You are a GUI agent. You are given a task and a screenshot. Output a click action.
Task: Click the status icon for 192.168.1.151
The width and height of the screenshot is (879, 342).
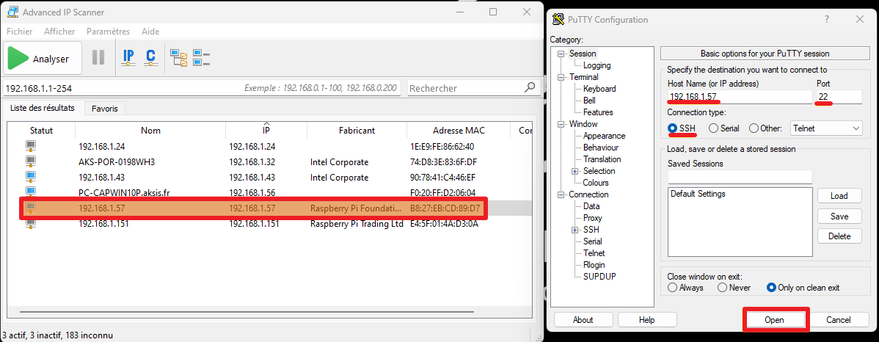coord(31,224)
